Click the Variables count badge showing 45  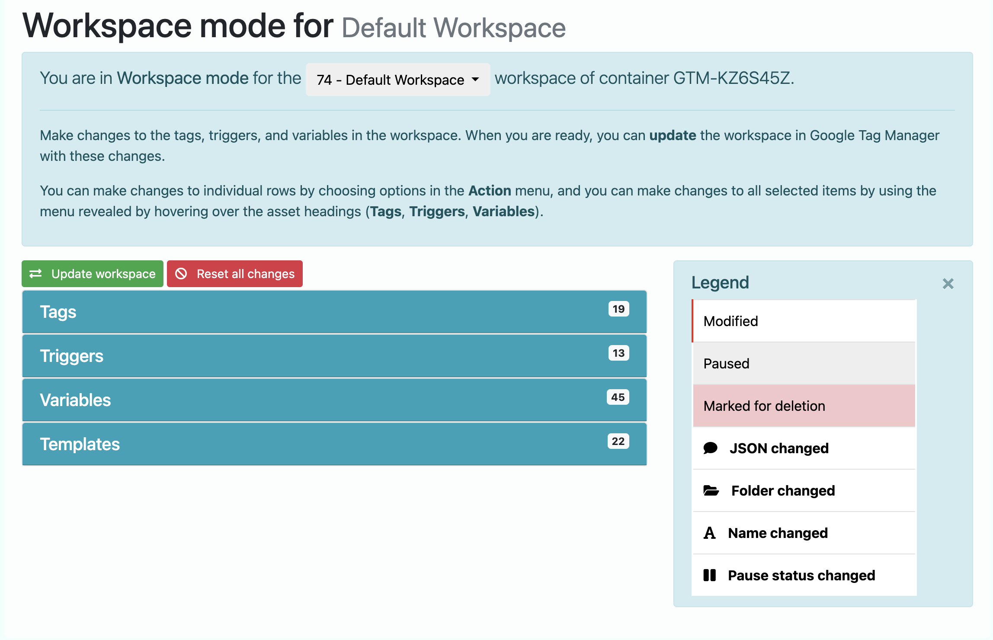click(x=618, y=397)
